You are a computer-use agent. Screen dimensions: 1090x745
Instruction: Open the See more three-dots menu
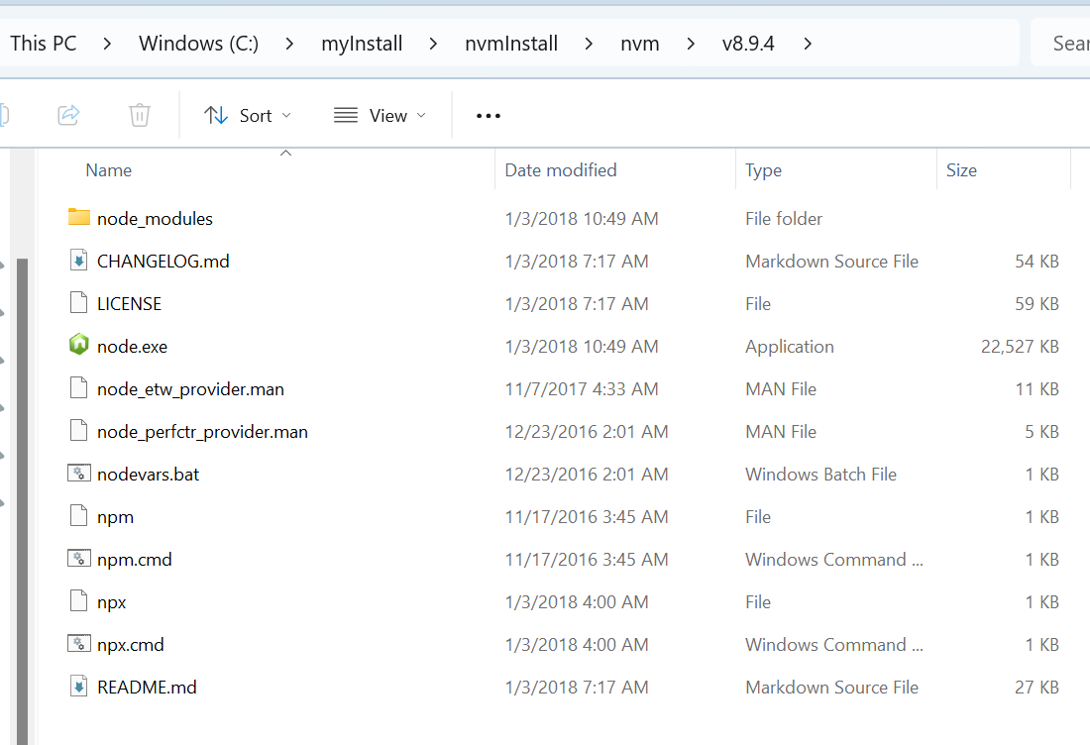point(488,115)
